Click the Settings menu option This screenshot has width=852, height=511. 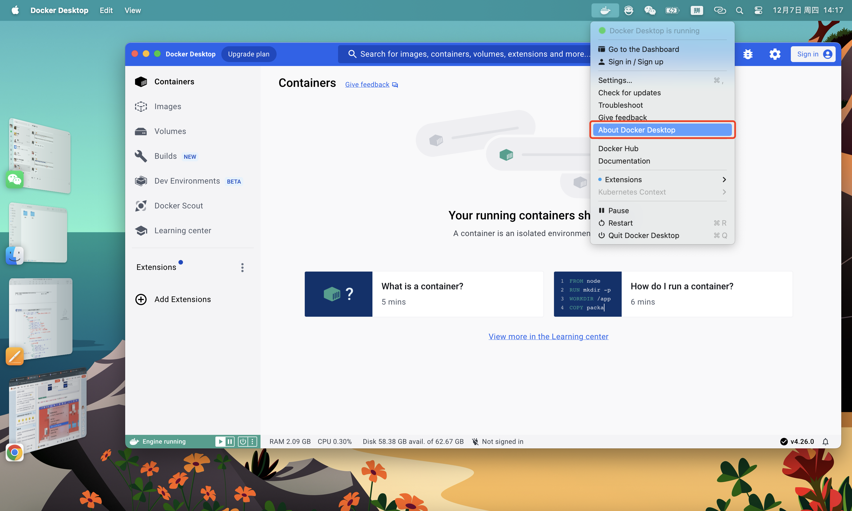click(x=615, y=80)
